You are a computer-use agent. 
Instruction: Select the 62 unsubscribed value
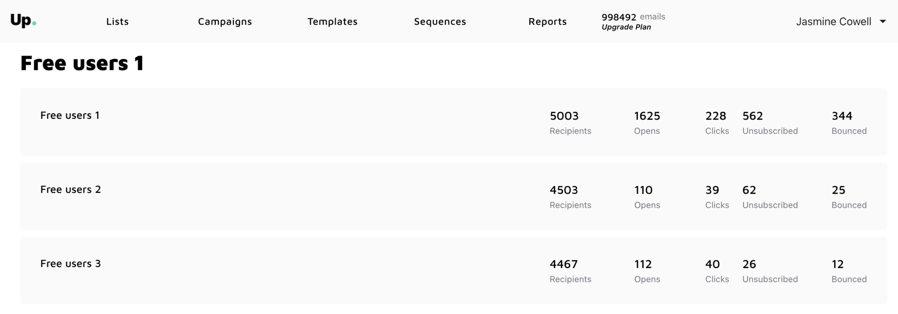pyautogui.click(x=749, y=190)
